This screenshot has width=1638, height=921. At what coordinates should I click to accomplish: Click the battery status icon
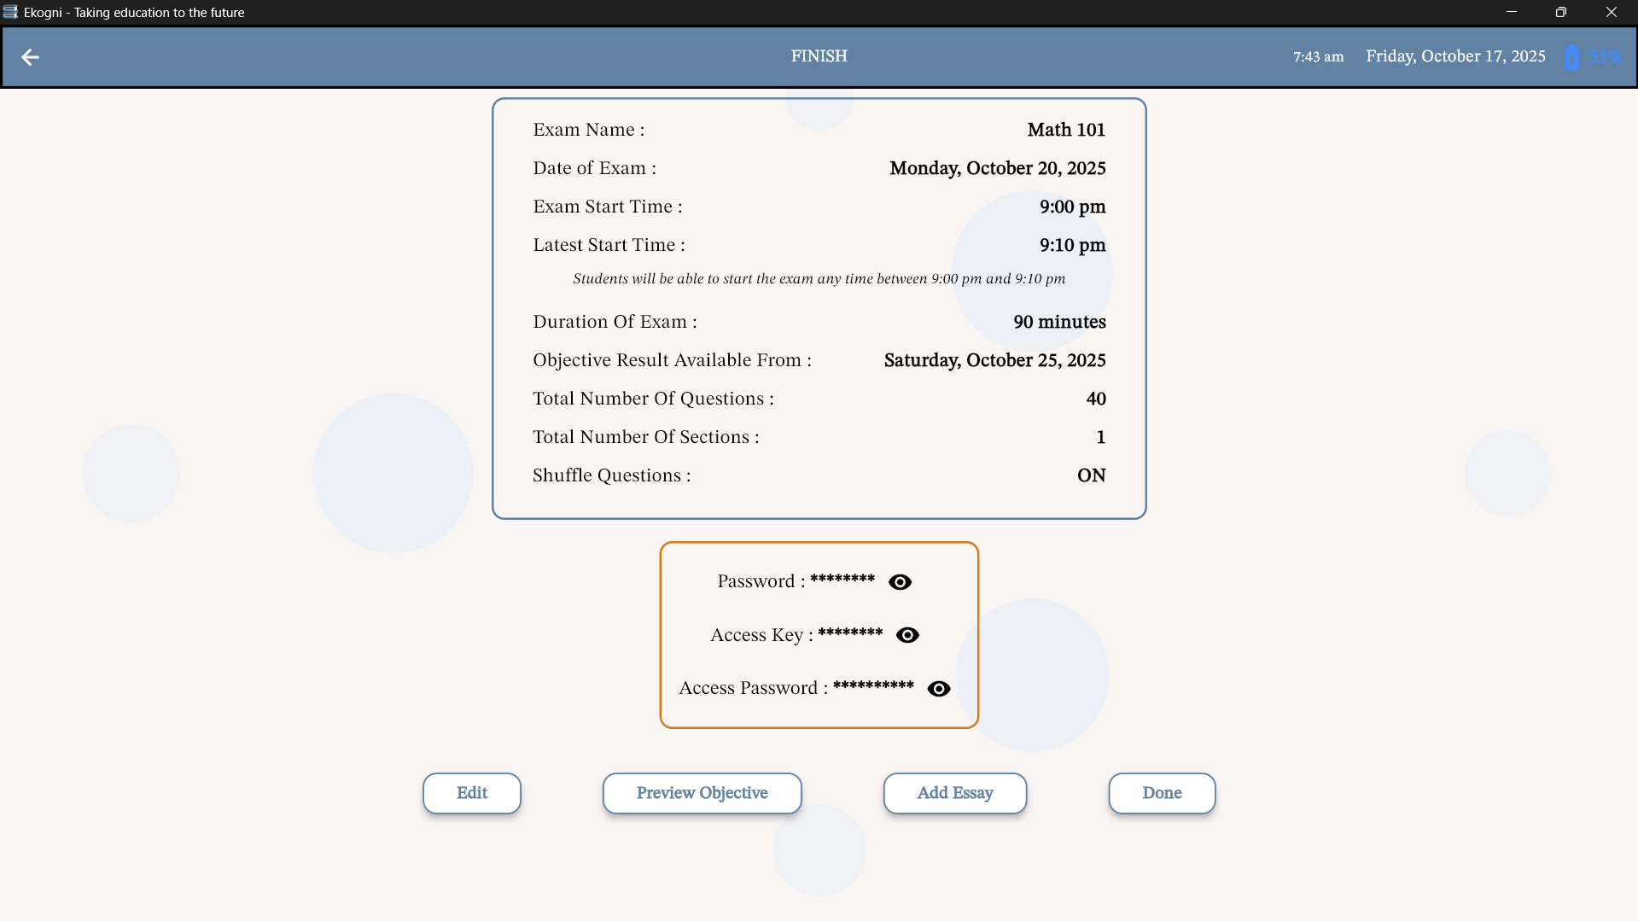tap(1571, 57)
